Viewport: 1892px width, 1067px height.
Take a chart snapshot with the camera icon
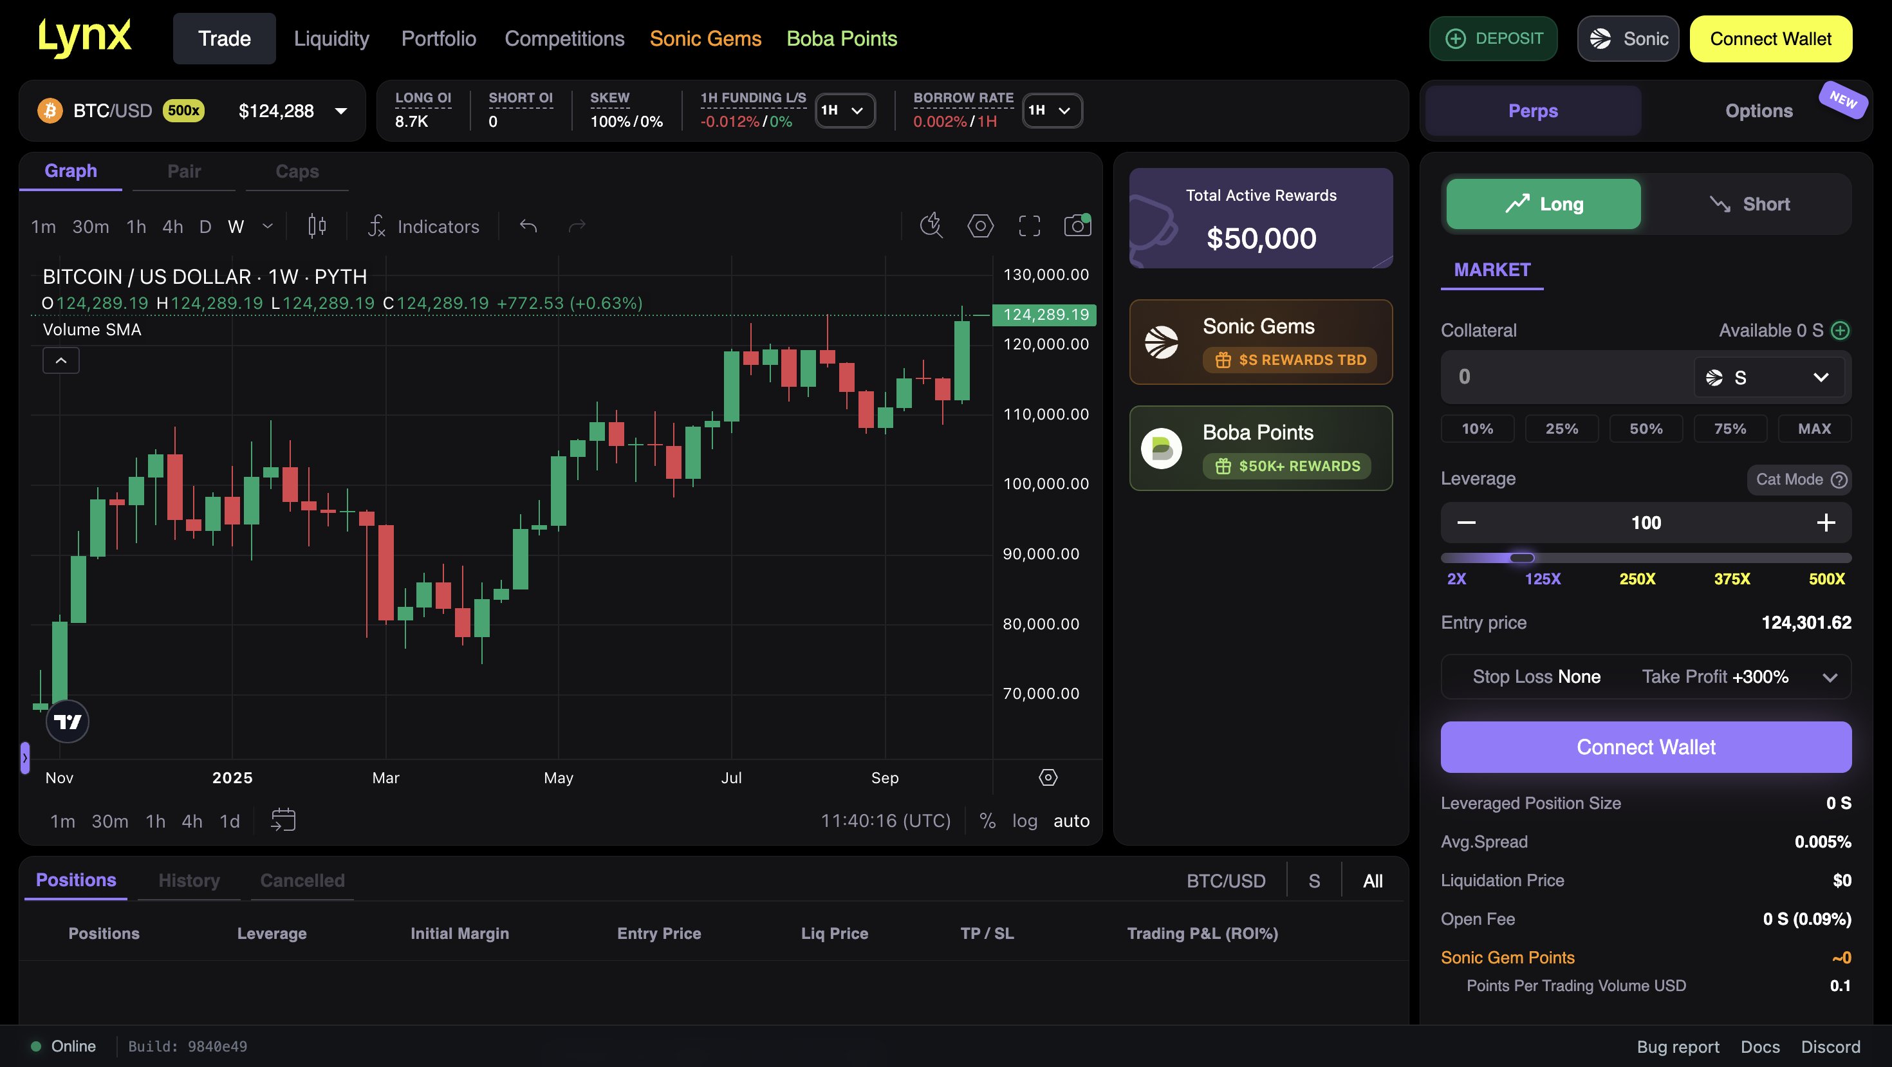[x=1077, y=225]
